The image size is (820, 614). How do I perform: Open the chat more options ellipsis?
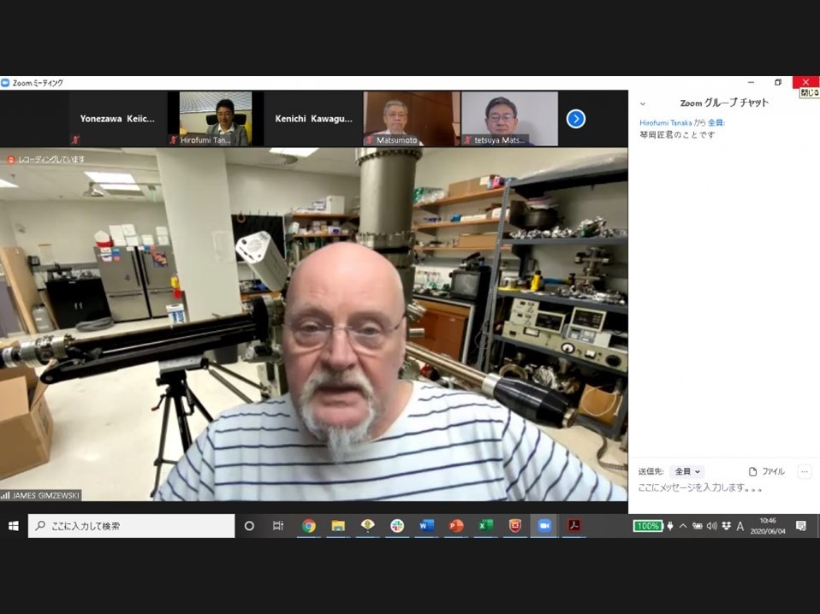pyautogui.click(x=805, y=471)
